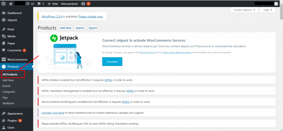The width and height of the screenshot is (283, 131).
Task: Open the site home icon
Action: 11,4
